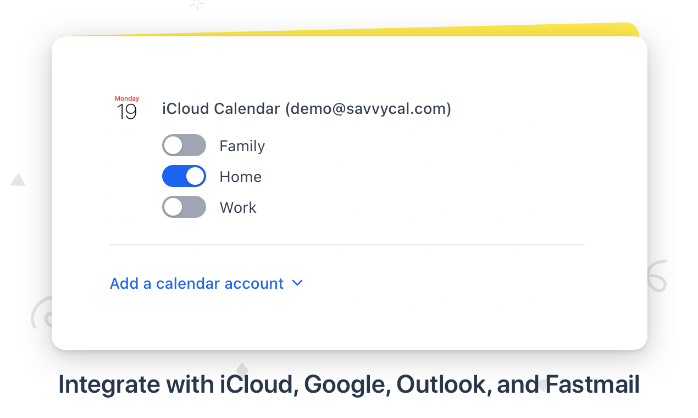Click the gray spiral decoration
This screenshot has height=418, width=698.
pos(41,313)
